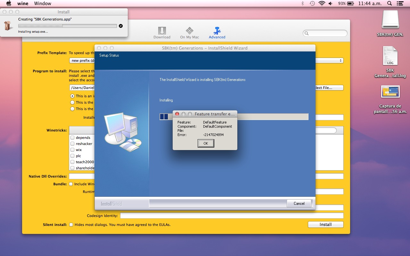
Task: Select the second 'This is the' radio option
Action: click(x=72, y=102)
